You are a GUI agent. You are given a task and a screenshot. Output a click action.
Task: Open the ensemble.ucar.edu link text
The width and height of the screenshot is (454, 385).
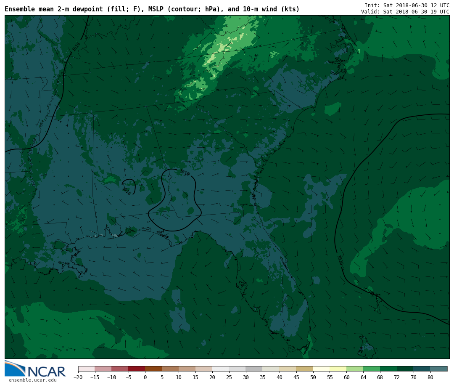pos(32,380)
